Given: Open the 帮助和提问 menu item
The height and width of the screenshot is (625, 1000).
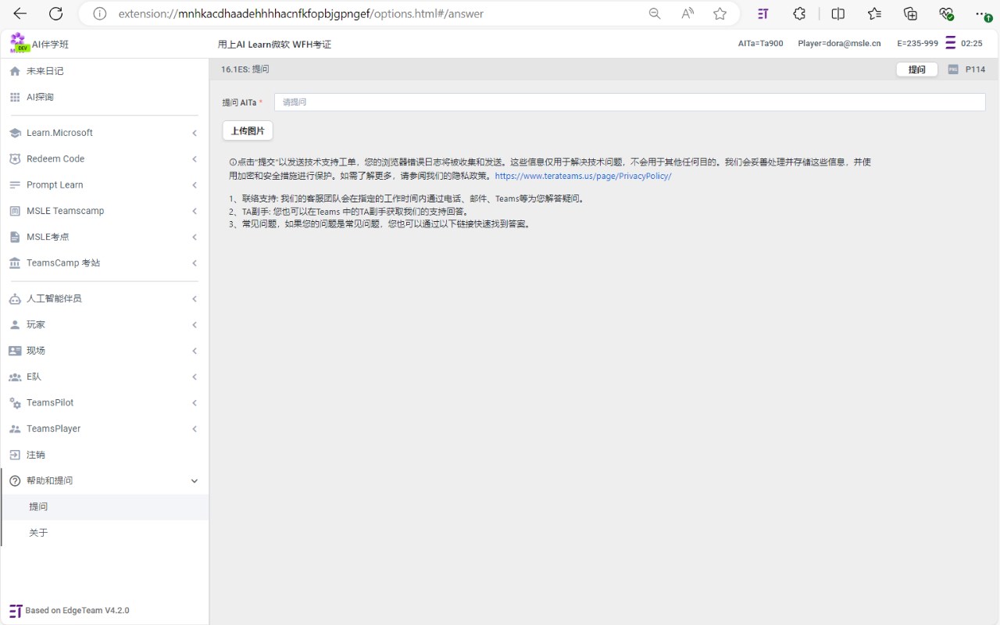Looking at the screenshot, I should click(105, 480).
